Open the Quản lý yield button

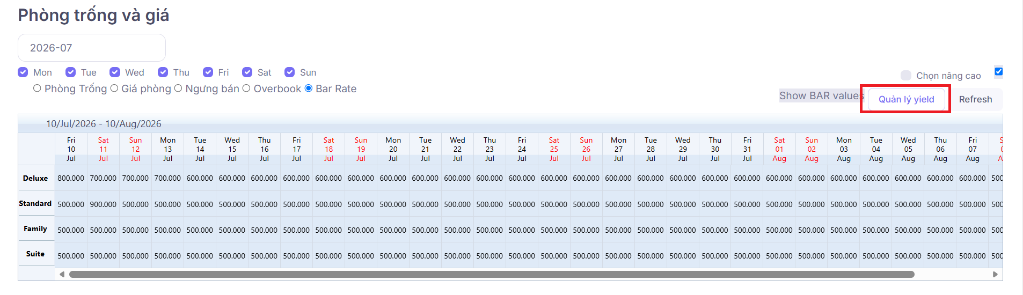[x=906, y=99]
